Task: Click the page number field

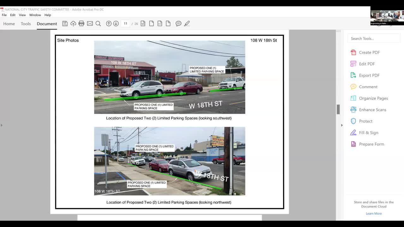Action: (125, 24)
